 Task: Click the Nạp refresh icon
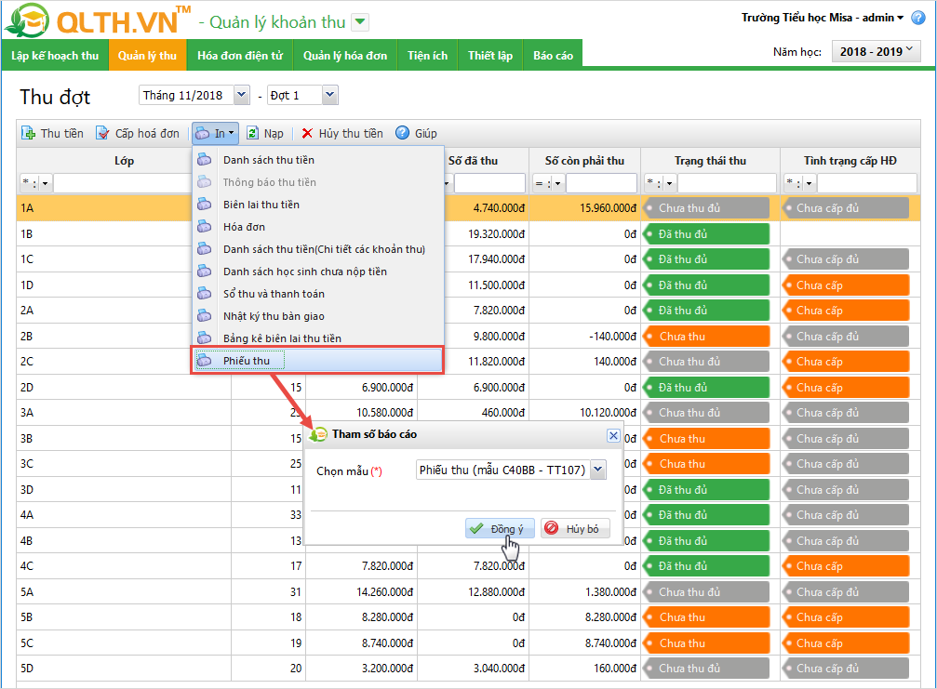pyautogui.click(x=252, y=134)
